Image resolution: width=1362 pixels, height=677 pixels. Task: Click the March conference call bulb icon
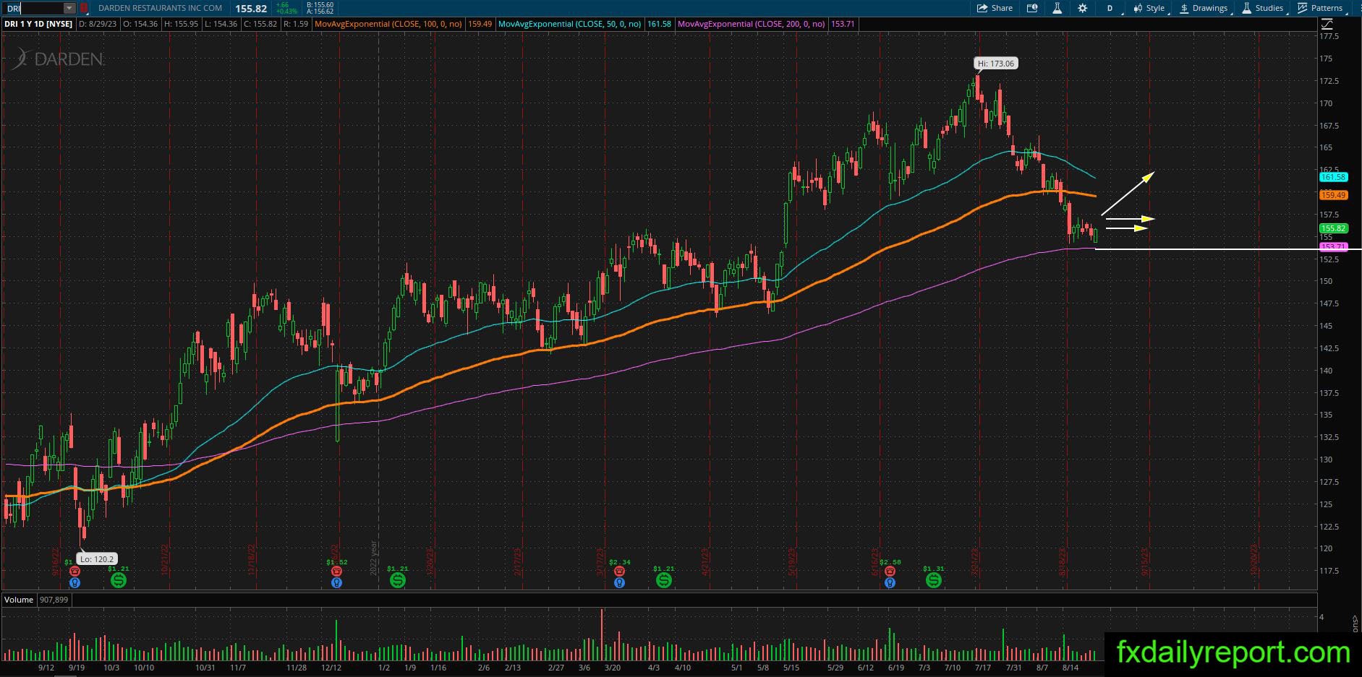[x=619, y=582]
